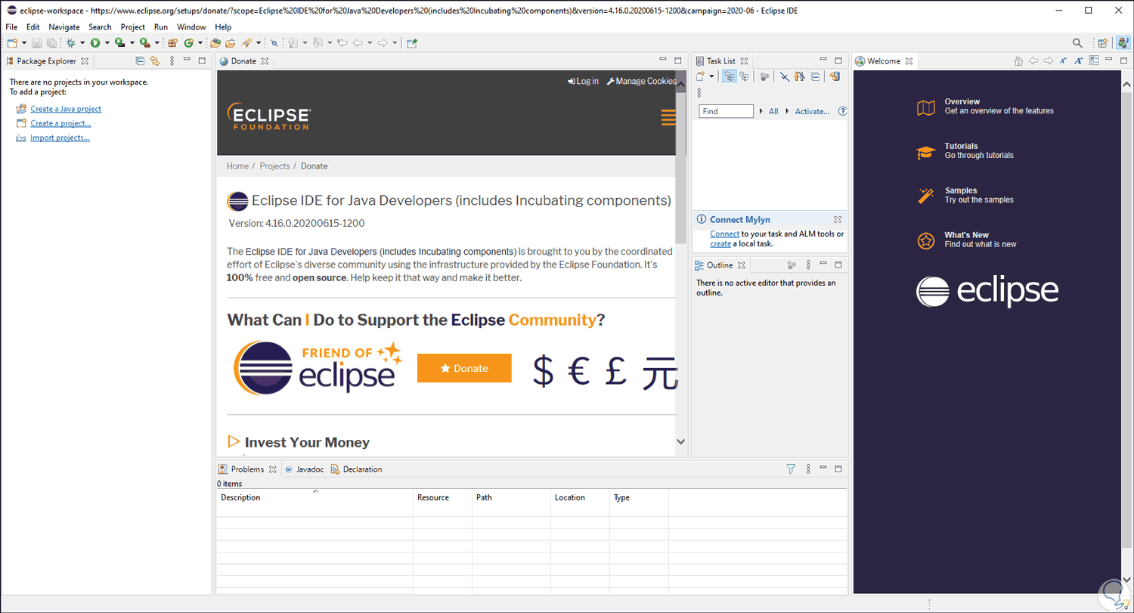This screenshot has height=613, width=1134.
Task: Open the Search dropdown arrow
Action: (259, 43)
